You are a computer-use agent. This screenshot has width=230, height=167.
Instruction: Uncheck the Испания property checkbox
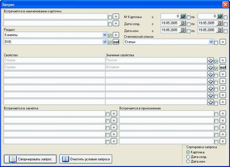point(216,68)
